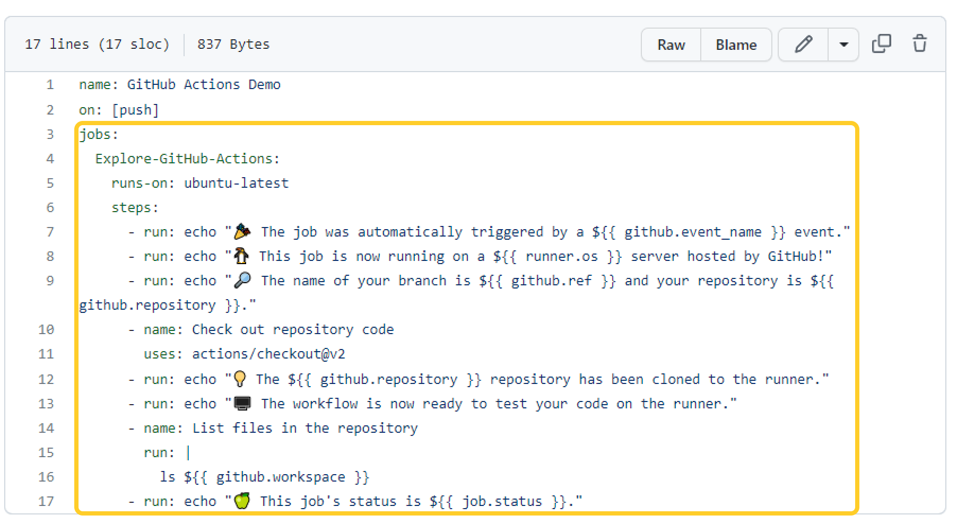Click the wrapped 'github.repository }}.' continuation line

168,305
